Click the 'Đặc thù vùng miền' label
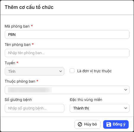 86,100
